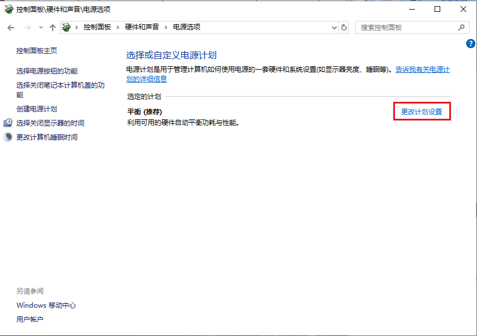The width and height of the screenshot is (477, 336).
Task: Select 控制面板 in the breadcrumb path
Action: tap(97, 27)
